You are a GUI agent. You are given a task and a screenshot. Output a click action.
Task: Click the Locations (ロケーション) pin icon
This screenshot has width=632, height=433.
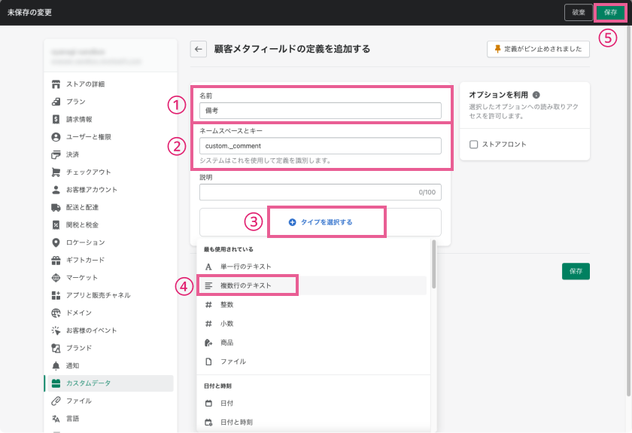[56, 242]
